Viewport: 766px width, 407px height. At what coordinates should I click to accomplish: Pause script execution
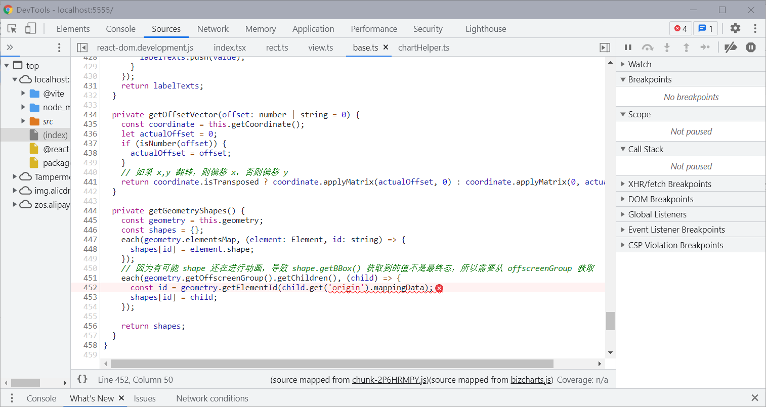[628, 48]
